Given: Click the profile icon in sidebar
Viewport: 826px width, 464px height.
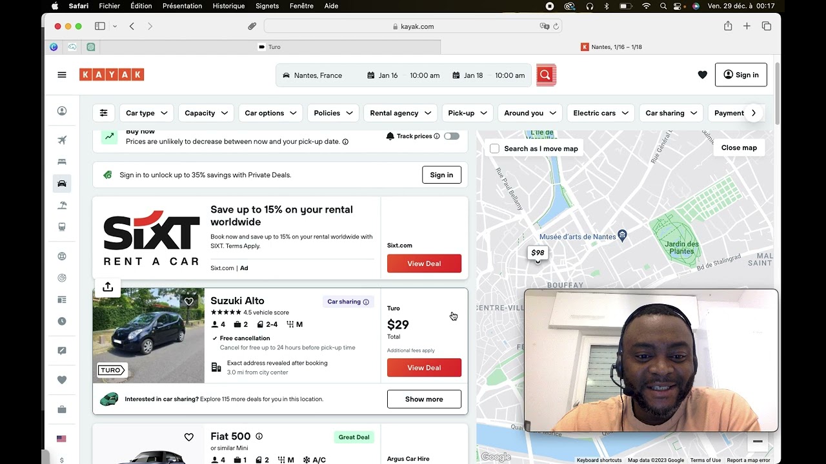Looking at the screenshot, I should click(x=62, y=111).
